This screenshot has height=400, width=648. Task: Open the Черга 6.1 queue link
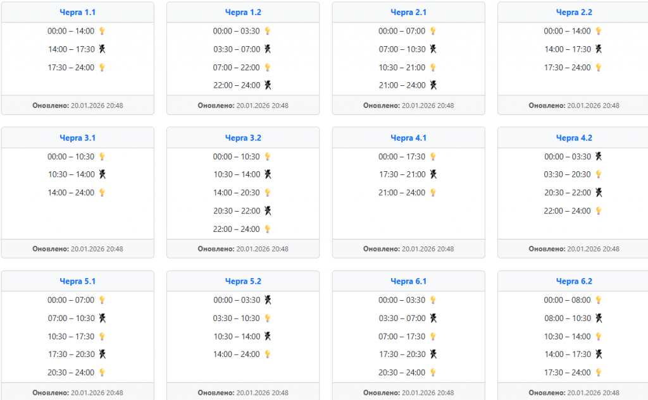click(409, 281)
